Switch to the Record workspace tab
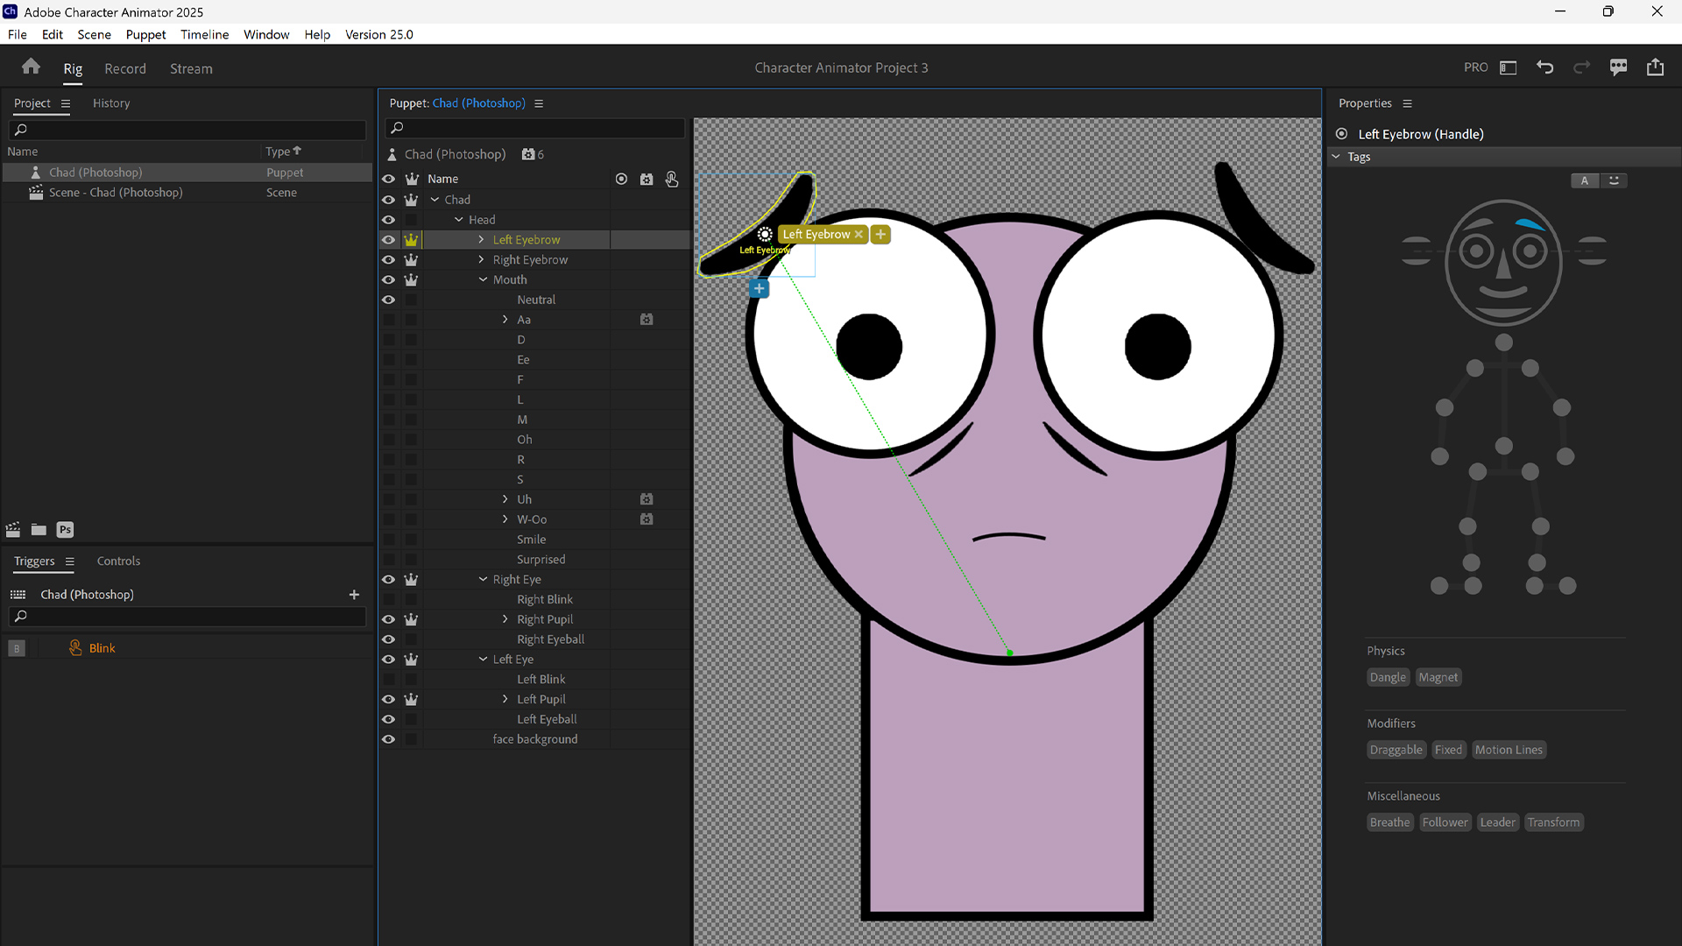1682x946 pixels. click(x=125, y=68)
